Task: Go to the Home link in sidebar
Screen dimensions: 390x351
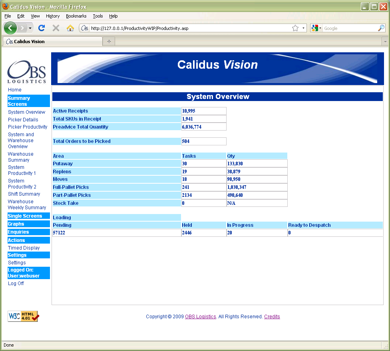Action: 15,90
